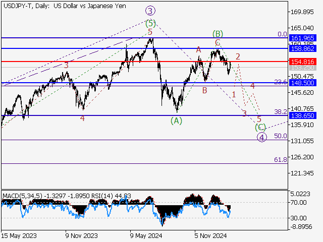The image size is (323, 242).
Task: Select the circled wave 4 label near bottom right
Action: pyautogui.click(x=261, y=137)
